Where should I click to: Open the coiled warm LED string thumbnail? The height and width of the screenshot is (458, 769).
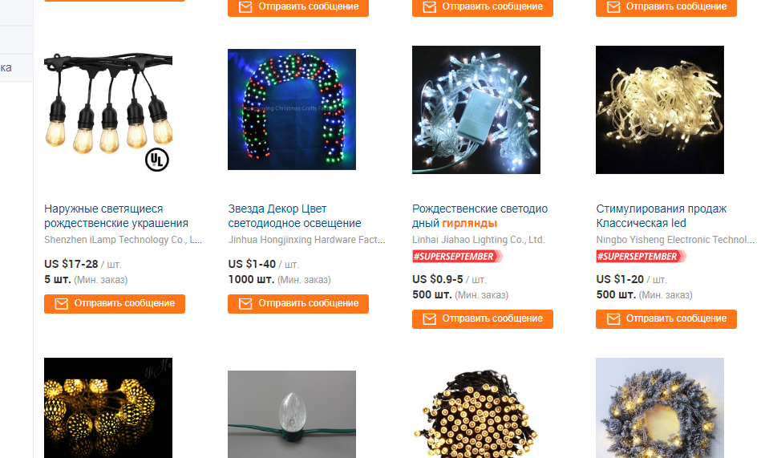(x=476, y=412)
